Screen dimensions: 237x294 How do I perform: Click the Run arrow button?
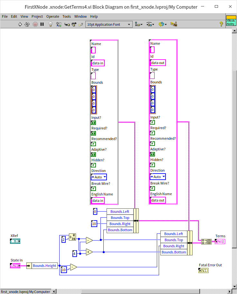[20, 24]
